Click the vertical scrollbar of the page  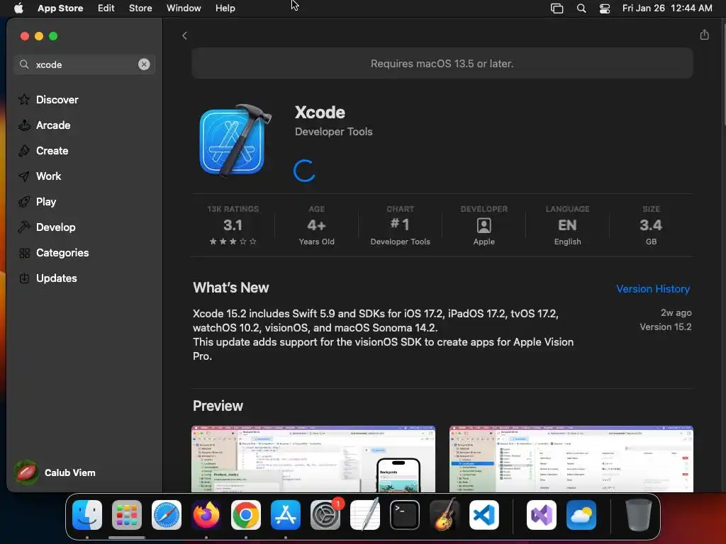(723, 74)
